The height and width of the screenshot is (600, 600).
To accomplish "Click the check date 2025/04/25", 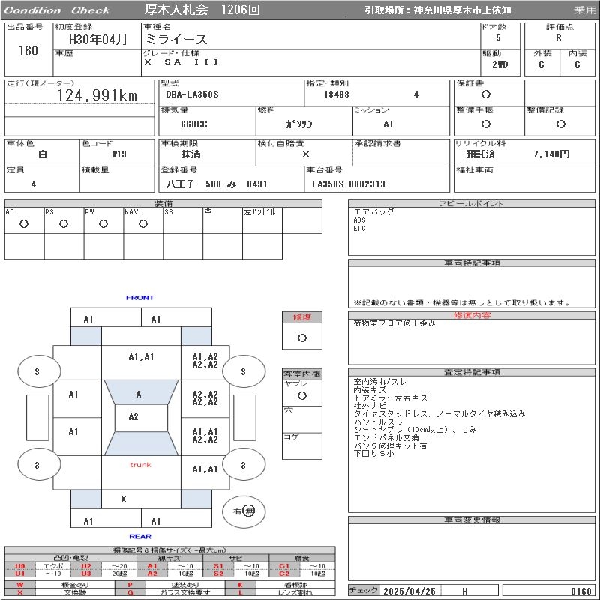I will [409, 591].
